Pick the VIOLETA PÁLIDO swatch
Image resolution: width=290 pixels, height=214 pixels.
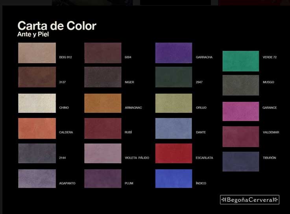pos(103,153)
